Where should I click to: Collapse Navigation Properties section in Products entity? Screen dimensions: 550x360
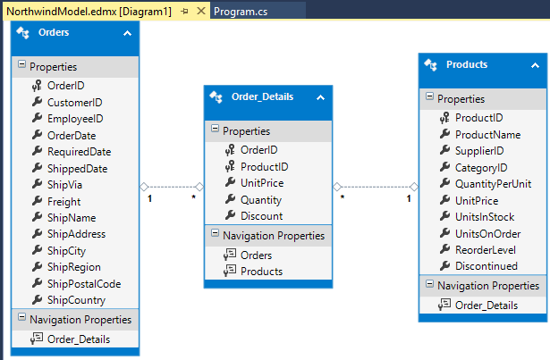coord(429,283)
